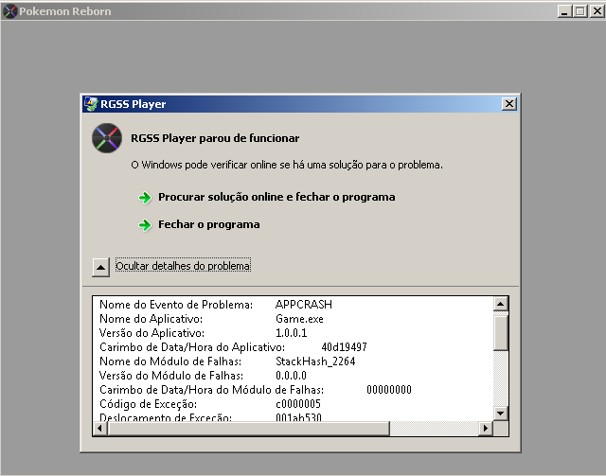The width and height of the screenshot is (606, 476).
Task: Click the Nome do Aplicativo label
Action: coord(151,319)
